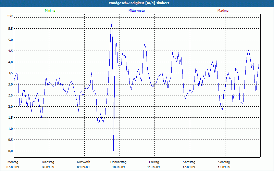The image size is (274, 171).
Task: Click the Mittwoch day label
Action: [84, 162]
